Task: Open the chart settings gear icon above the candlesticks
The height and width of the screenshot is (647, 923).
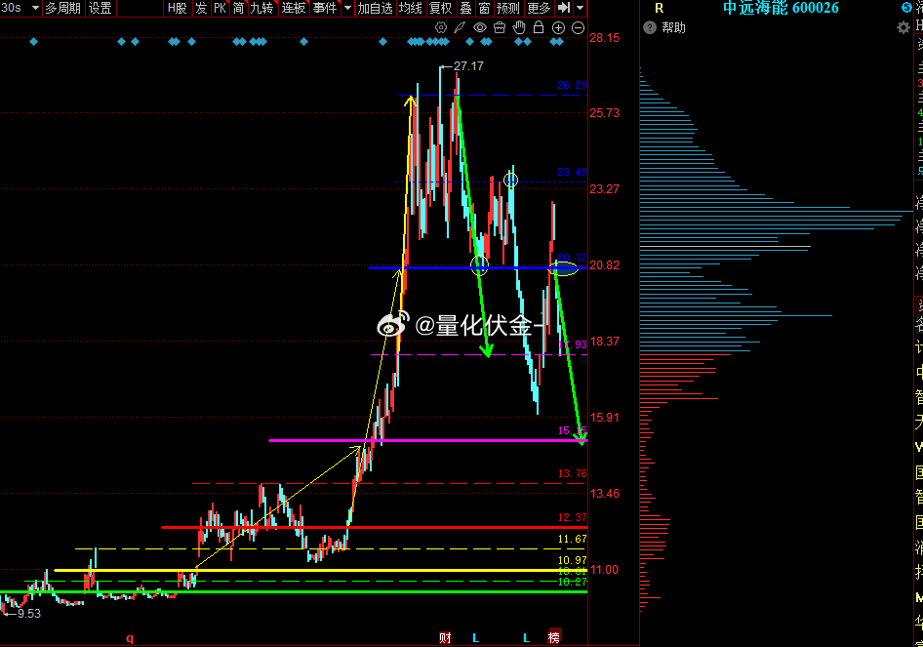Action: click(440, 27)
